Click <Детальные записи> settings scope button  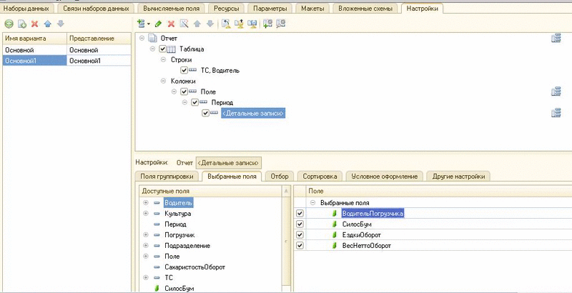pos(228,162)
